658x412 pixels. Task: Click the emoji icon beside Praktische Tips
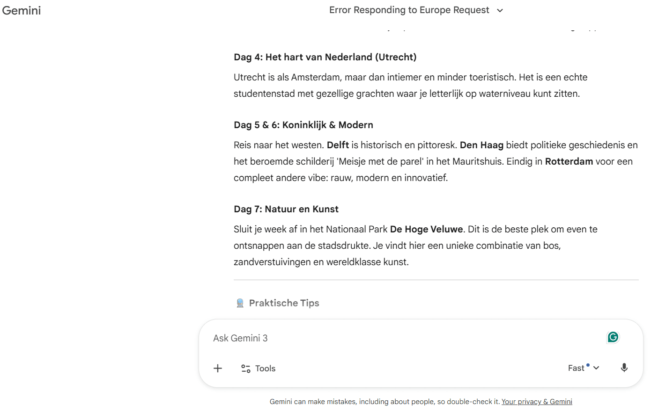pyautogui.click(x=240, y=303)
